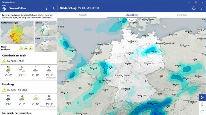Open the Naturgefahren section label
Screen dimensions: 206x115
coord(5,48)
